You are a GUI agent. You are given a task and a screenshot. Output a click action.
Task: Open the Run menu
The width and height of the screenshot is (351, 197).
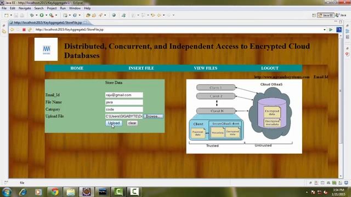click(63, 8)
